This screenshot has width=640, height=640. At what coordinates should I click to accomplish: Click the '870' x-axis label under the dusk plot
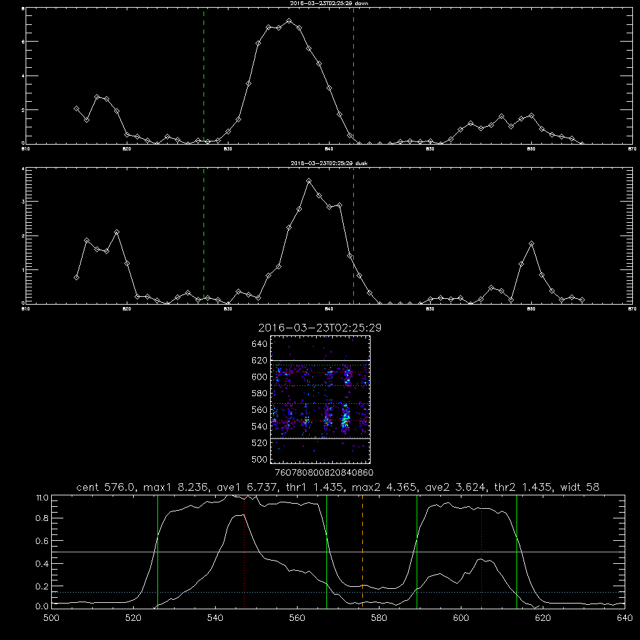(x=632, y=309)
